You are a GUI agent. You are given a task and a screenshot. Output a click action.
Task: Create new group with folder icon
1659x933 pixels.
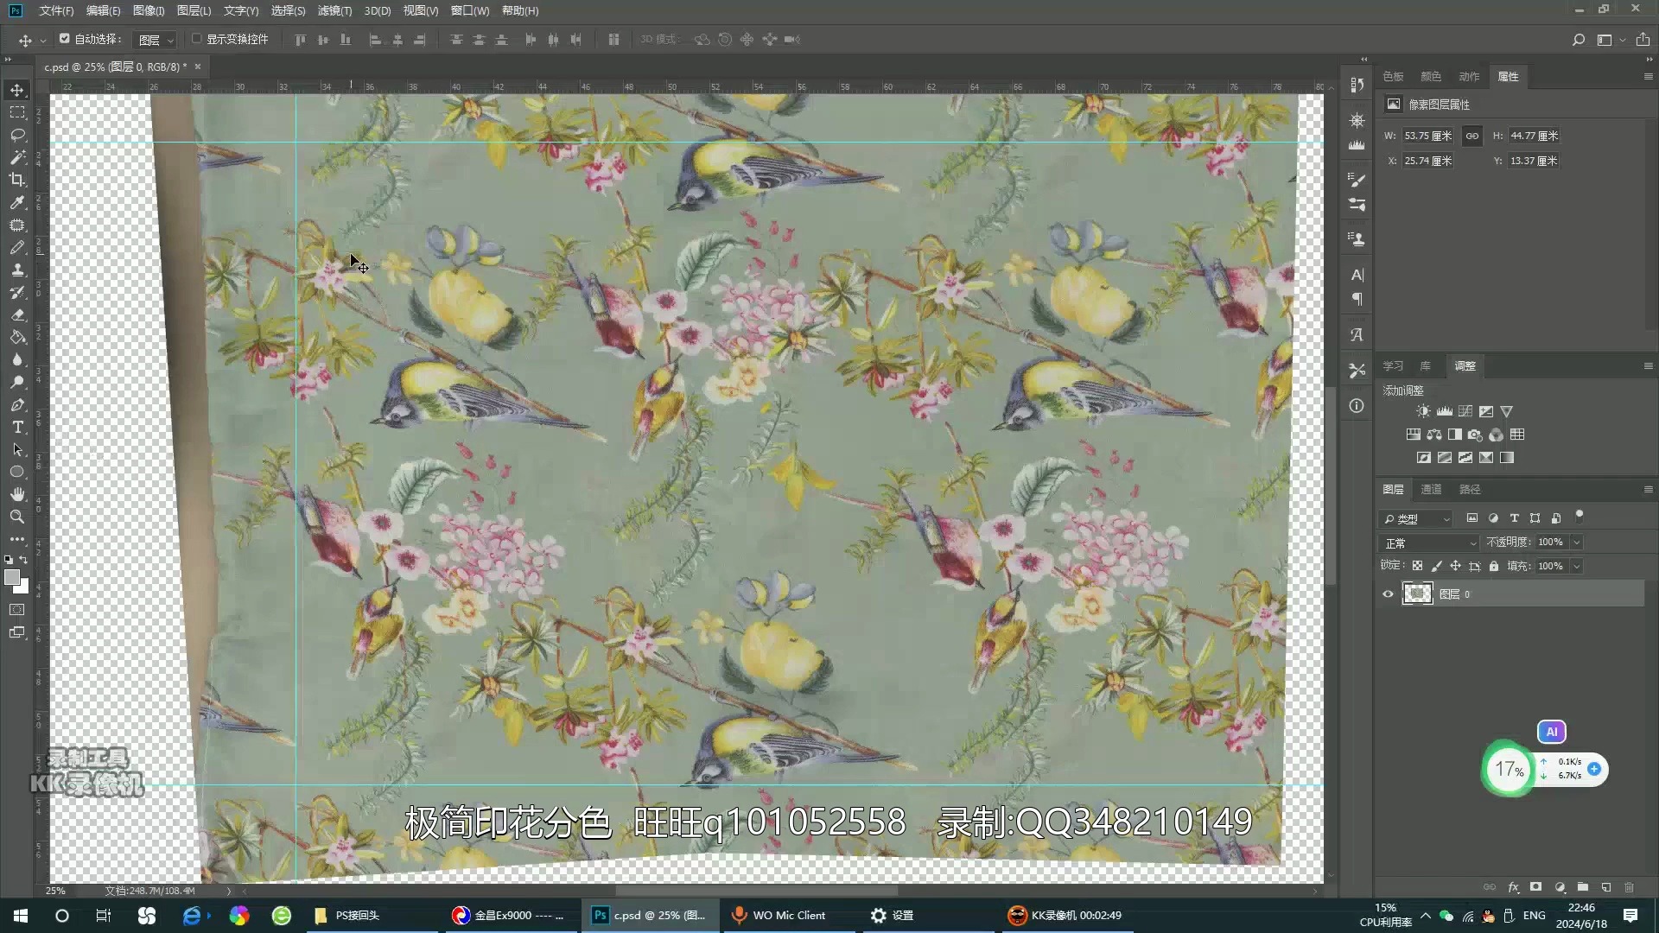(x=1583, y=887)
